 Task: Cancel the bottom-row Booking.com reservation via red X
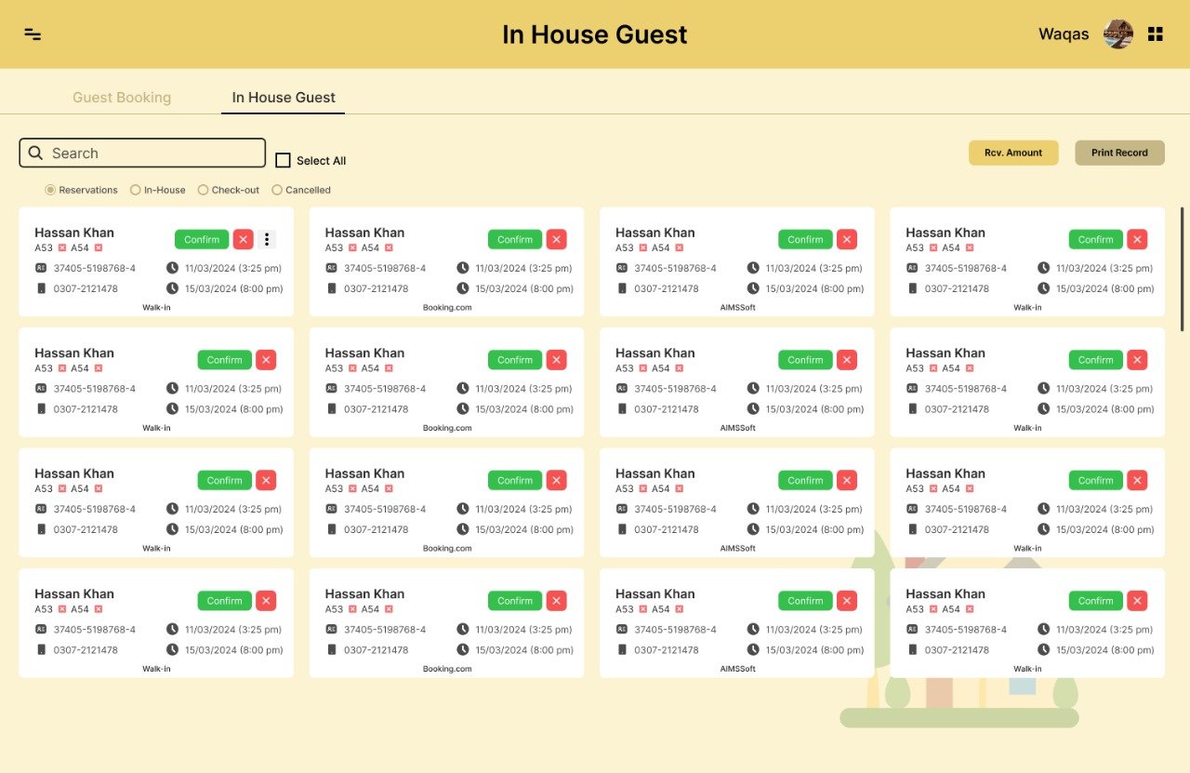click(557, 601)
